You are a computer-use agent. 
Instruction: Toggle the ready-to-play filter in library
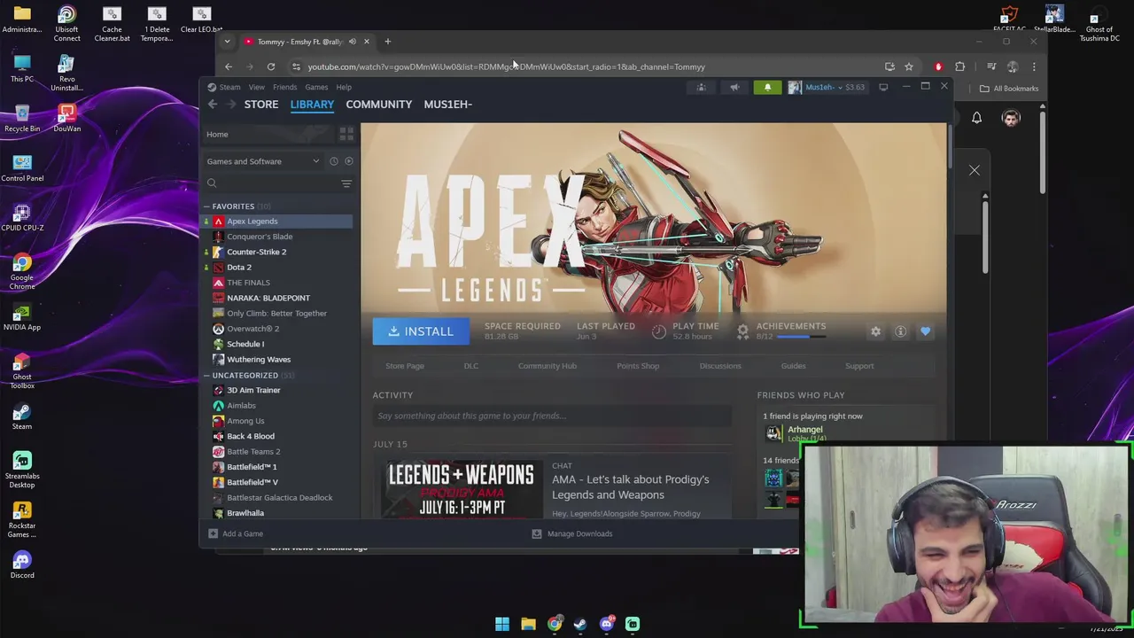pos(348,161)
